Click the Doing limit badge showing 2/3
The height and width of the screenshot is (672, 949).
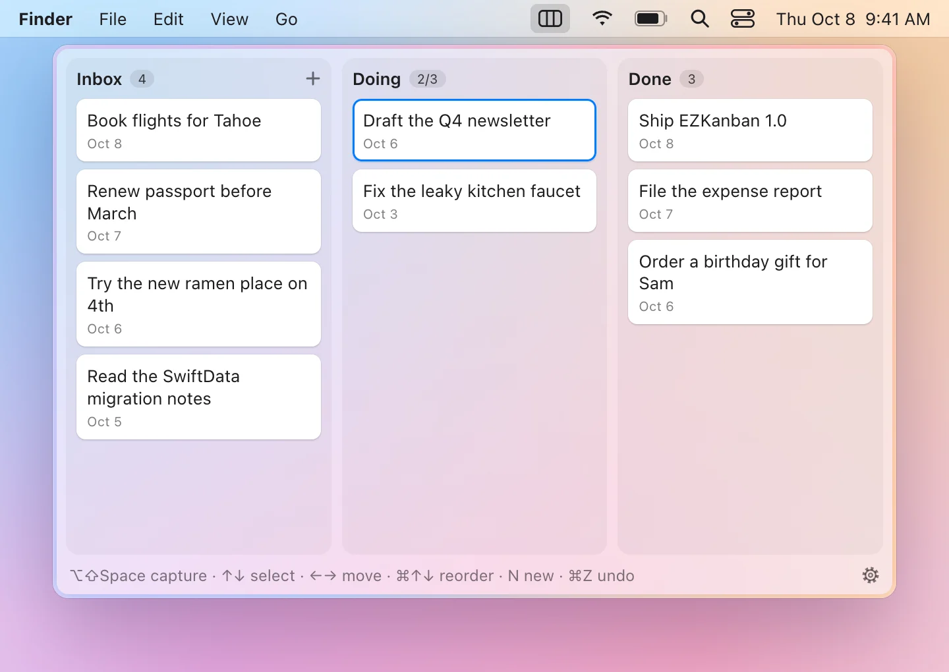pyautogui.click(x=427, y=79)
